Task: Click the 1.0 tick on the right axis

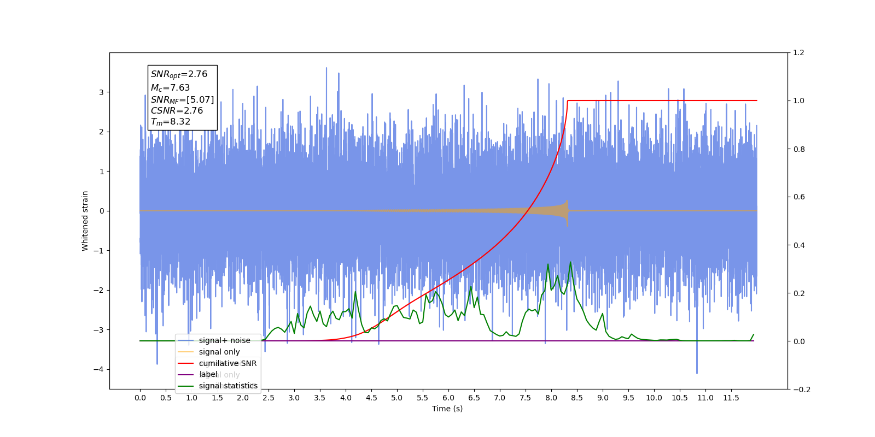Action: 799,101
